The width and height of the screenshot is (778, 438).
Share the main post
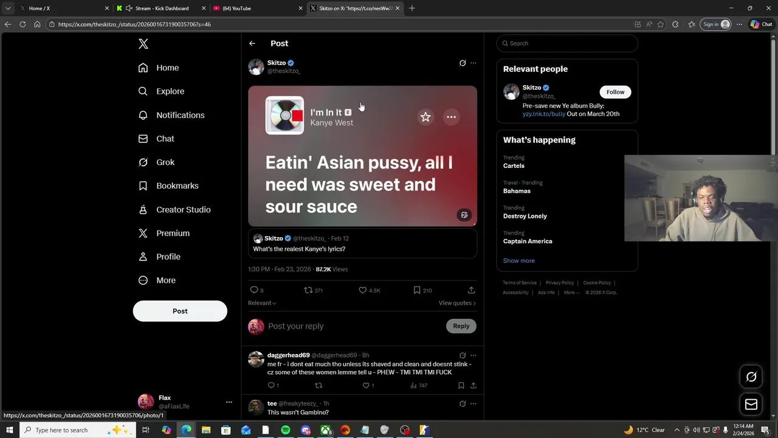[471, 290]
